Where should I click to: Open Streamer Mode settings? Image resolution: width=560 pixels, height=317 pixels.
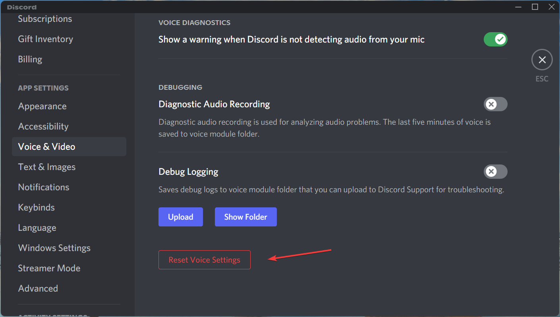(49, 268)
